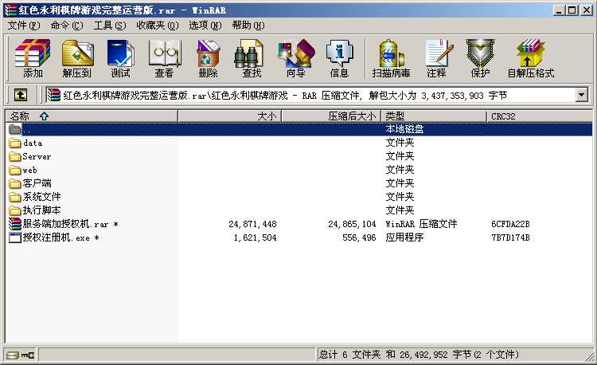This screenshot has width=597, height=365.
Task: Click the window resize grip corner
Action: [590, 356]
